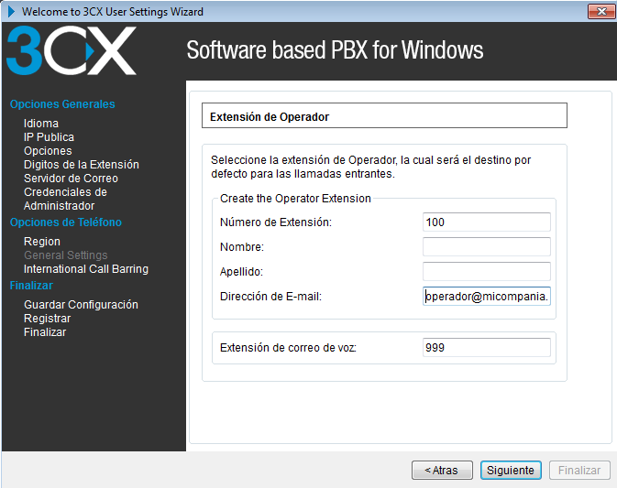Go to IP Publica section
Image resolution: width=617 pixels, height=488 pixels.
50,137
